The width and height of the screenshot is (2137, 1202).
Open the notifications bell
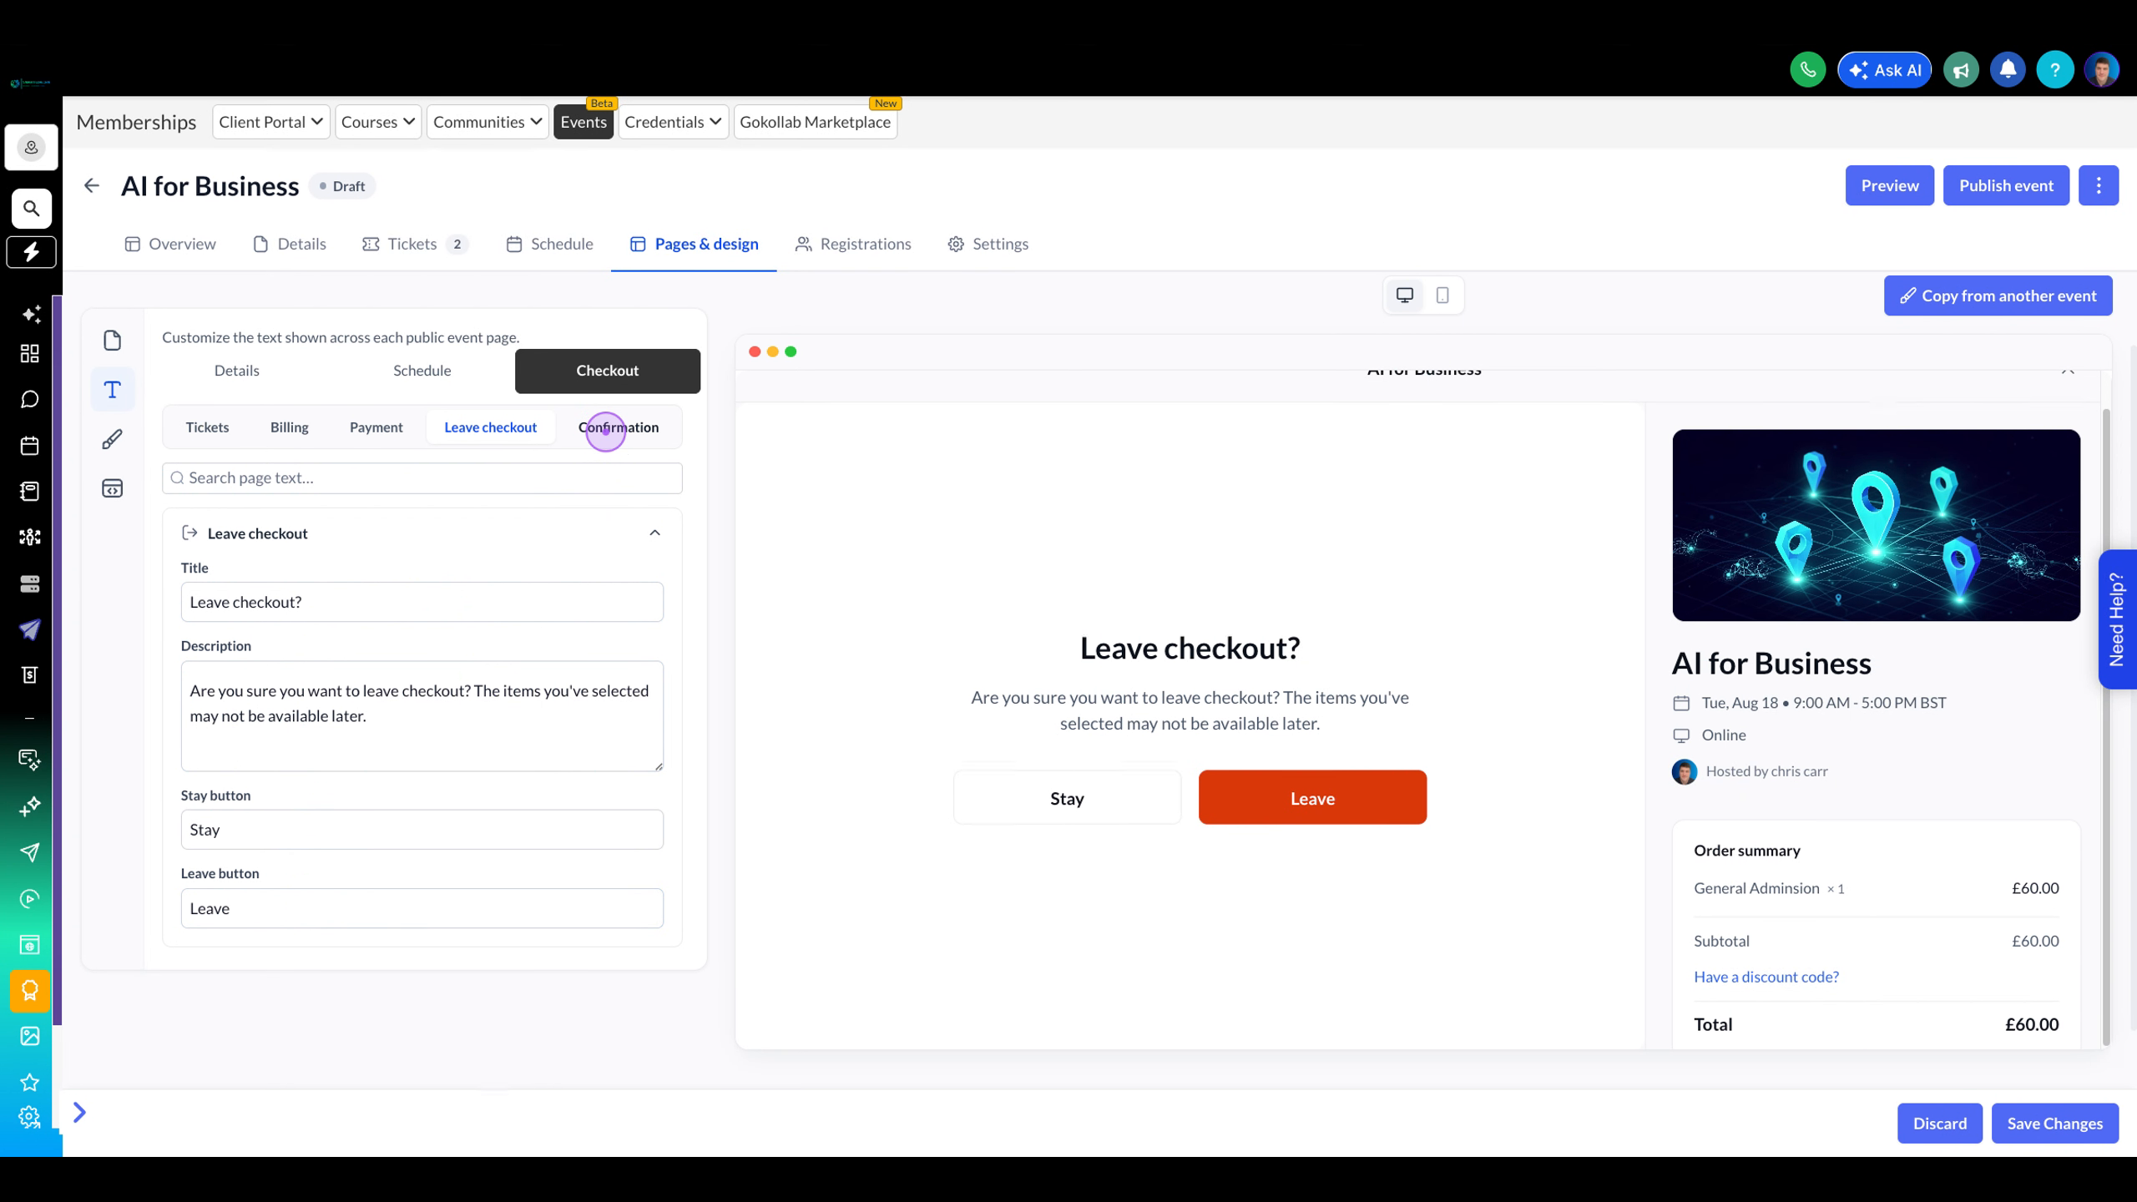click(2008, 70)
